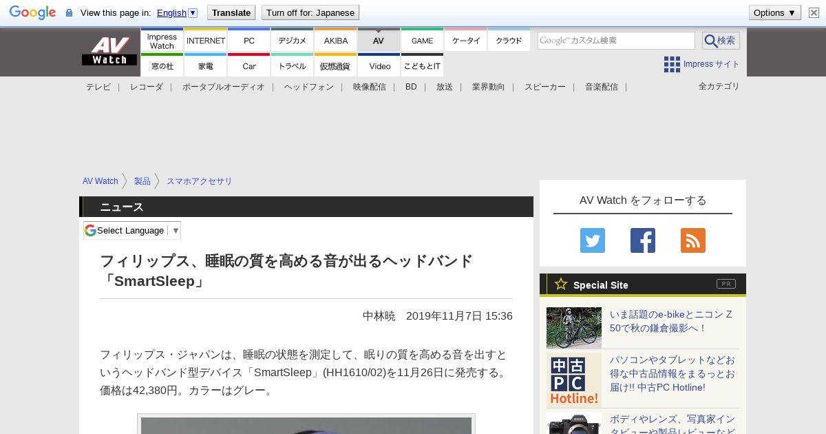Click スマホアクセサリ breadcrumb link

pos(200,181)
